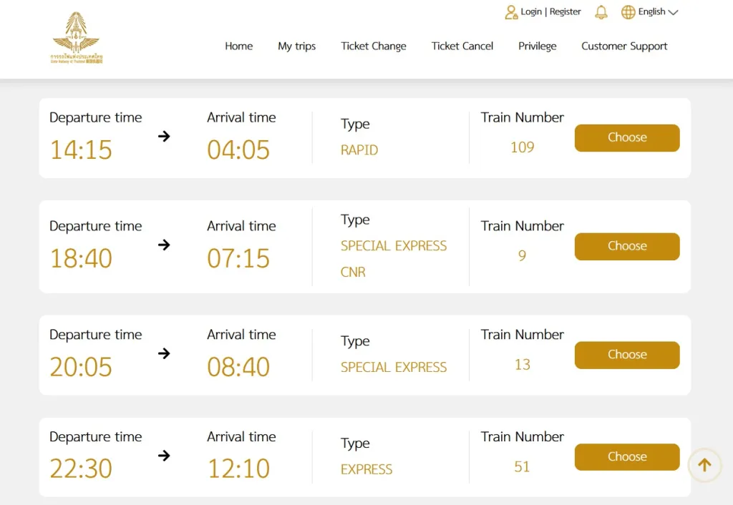Choose the 20:05 Special Express train 13
The height and width of the screenshot is (505, 733).
click(x=627, y=355)
